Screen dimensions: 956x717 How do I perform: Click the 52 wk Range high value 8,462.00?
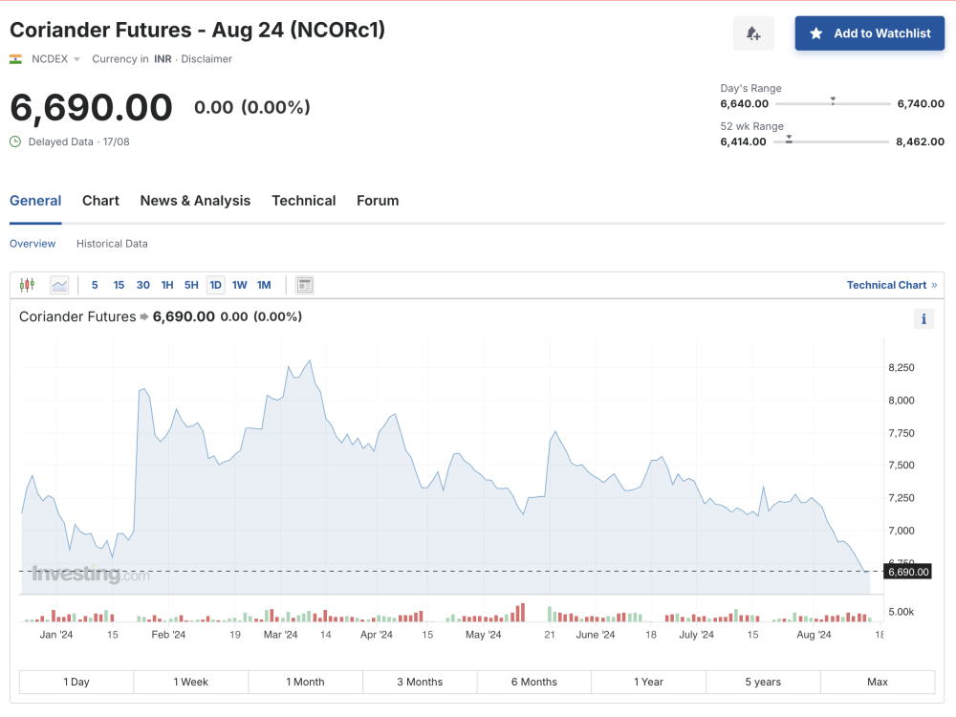click(920, 141)
